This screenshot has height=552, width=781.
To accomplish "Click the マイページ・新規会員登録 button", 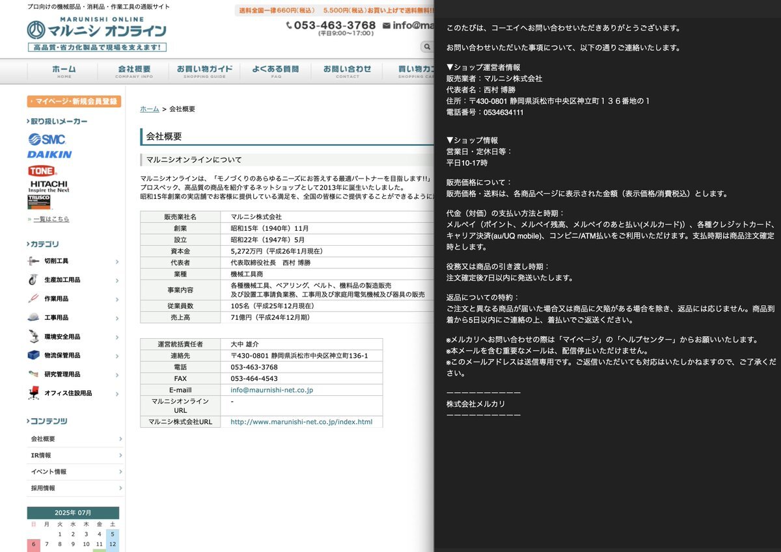I will click(74, 101).
